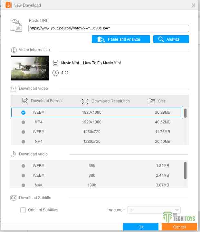200x232 pixels.
Task: Click the 88k bitrate value
Action: tap(92, 175)
